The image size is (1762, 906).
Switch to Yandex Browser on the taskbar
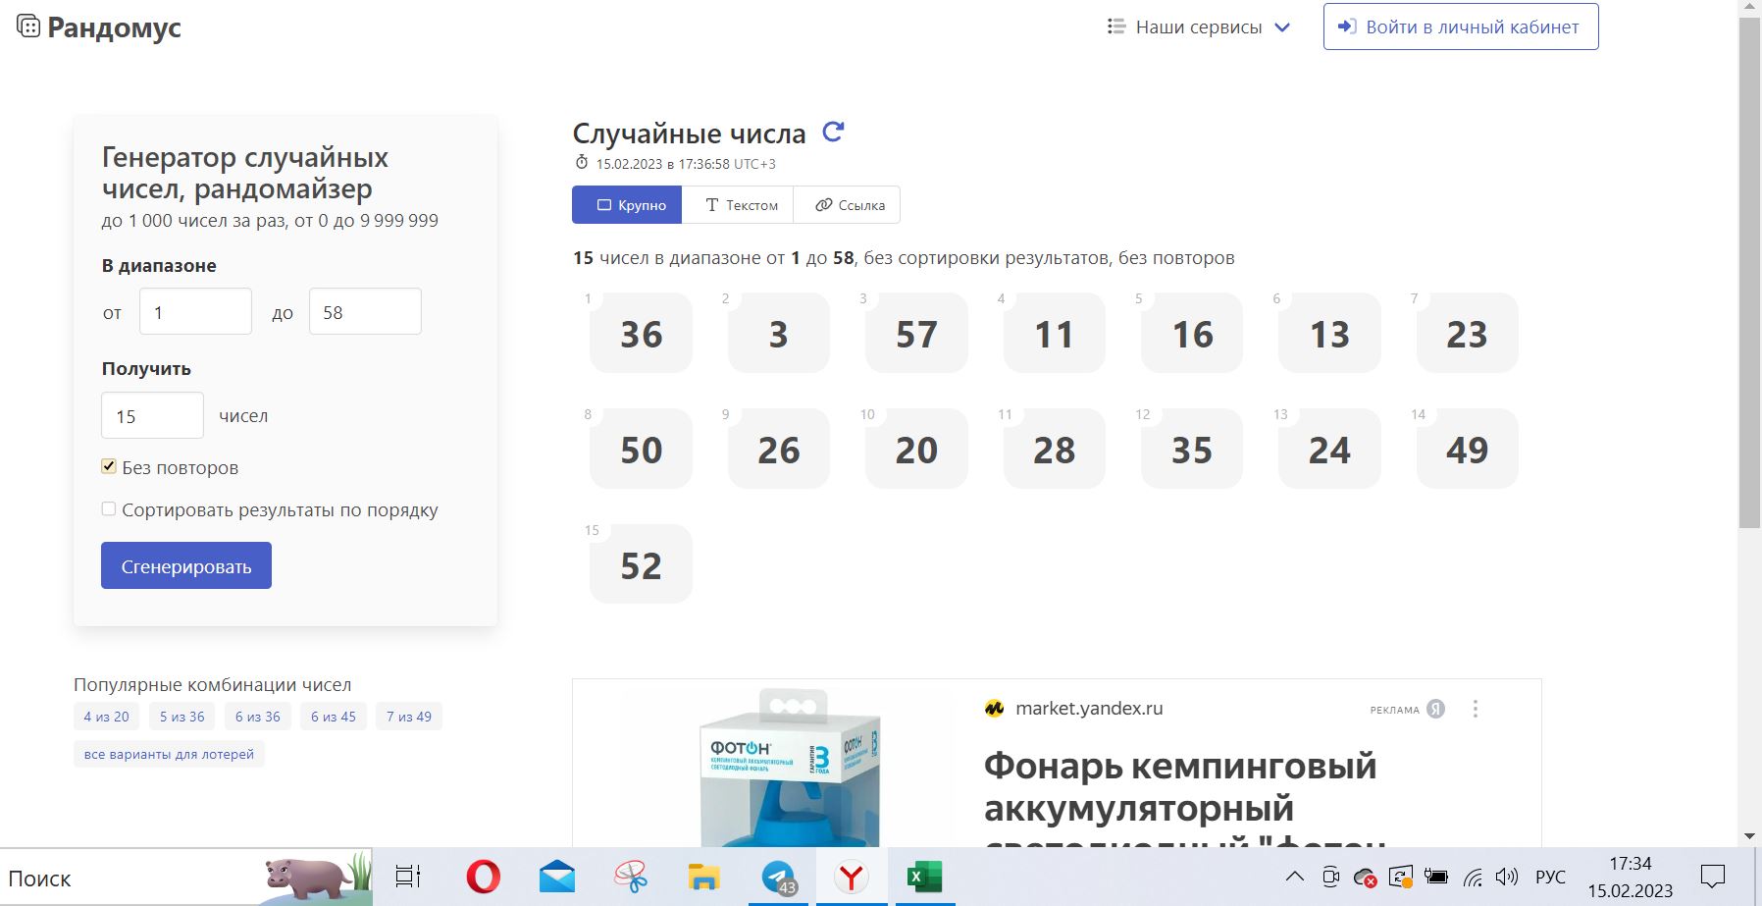[852, 877]
